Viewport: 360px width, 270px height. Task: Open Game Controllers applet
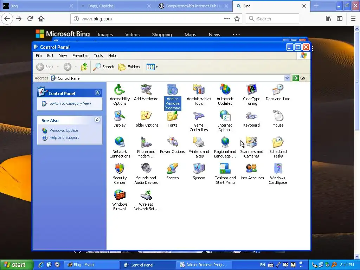tap(199, 121)
